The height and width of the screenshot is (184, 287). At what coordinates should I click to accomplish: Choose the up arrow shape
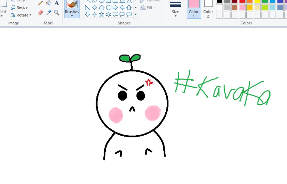(129, 8)
